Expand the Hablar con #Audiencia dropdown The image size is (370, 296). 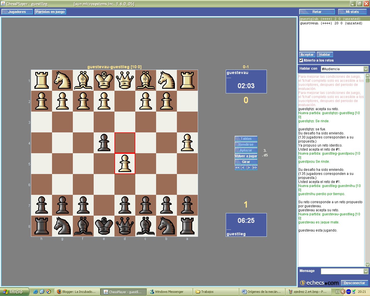[366, 69]
